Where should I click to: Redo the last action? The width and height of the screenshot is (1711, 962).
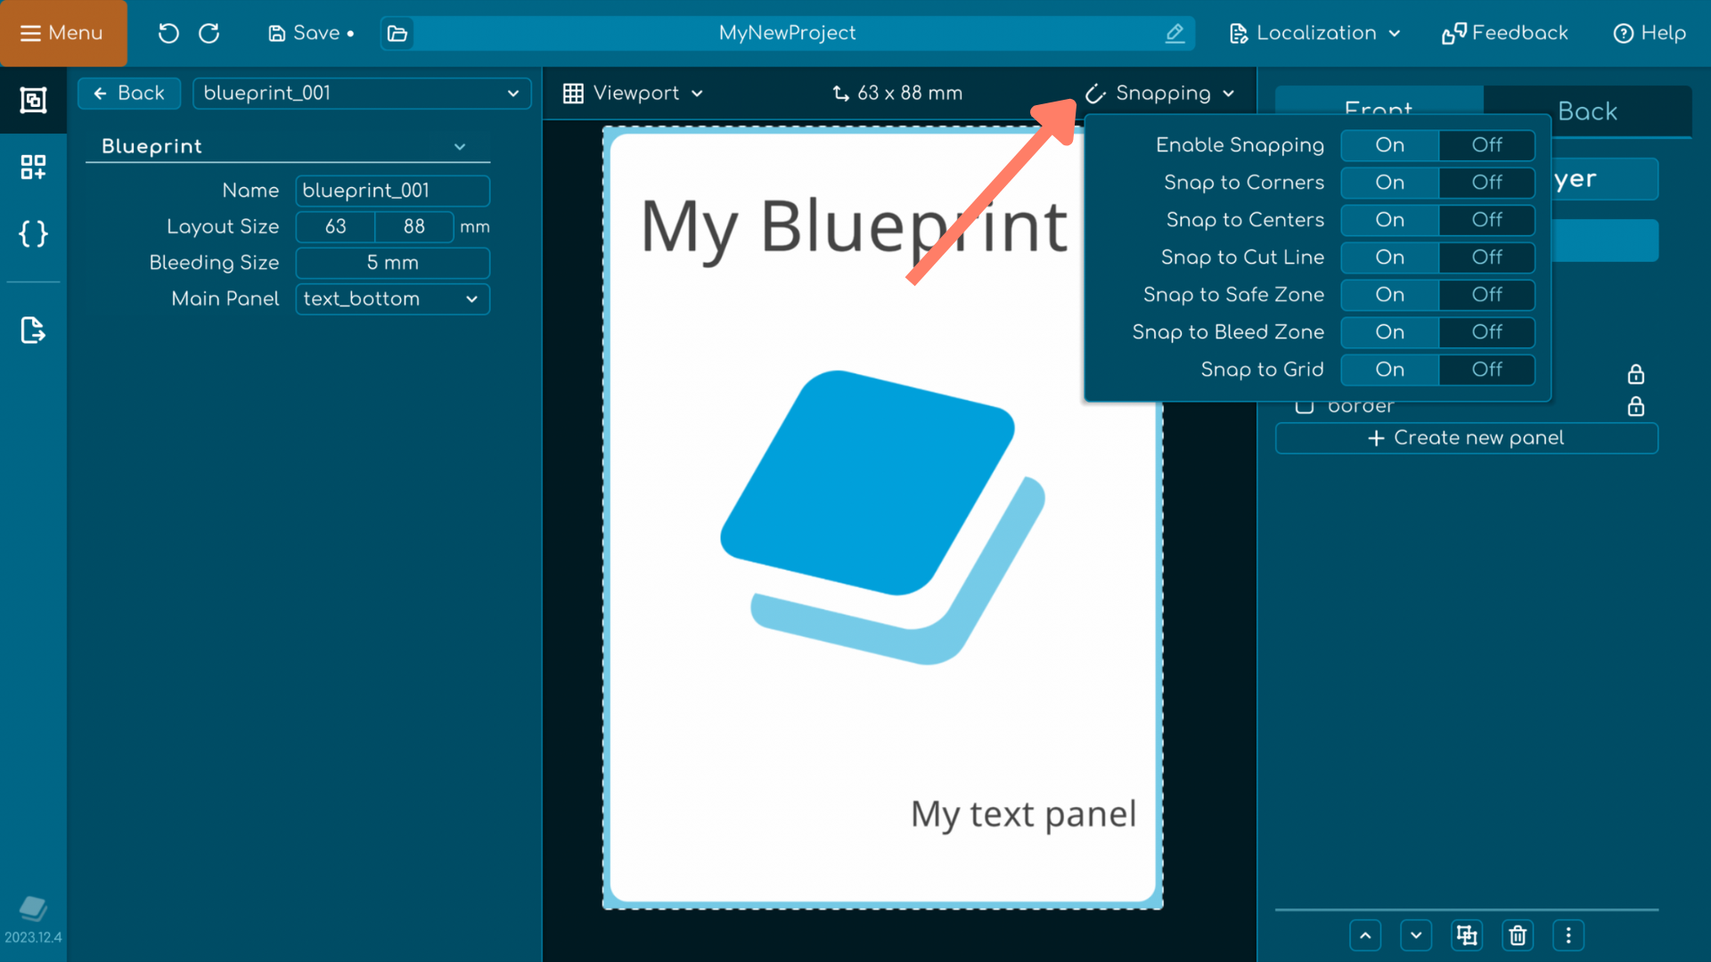(x=209, y=33)
